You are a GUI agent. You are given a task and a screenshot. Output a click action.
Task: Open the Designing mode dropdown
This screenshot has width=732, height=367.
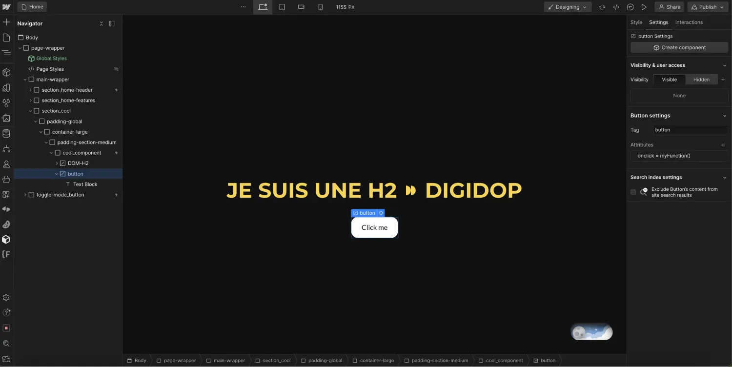(568, 7)
